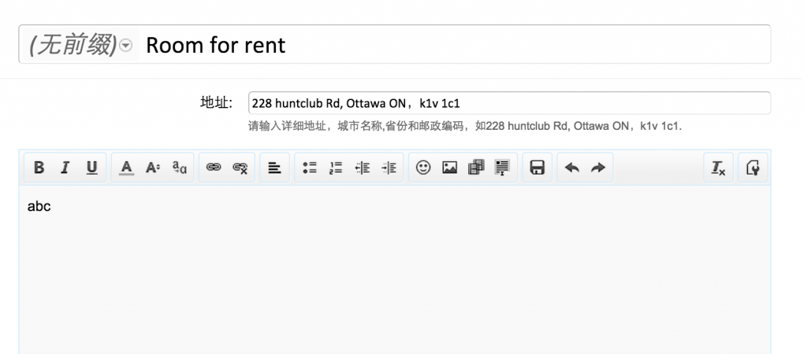Save the draft using floppy disk icon
This screenshot has height=354, width=807.
537,168
